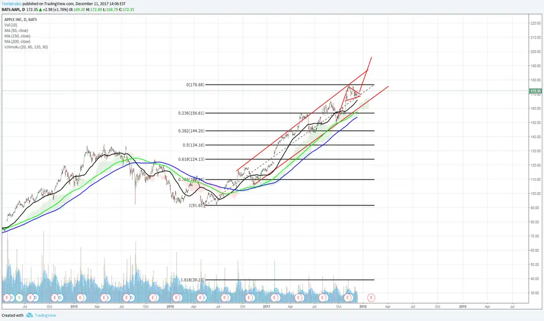This screenshot has height=321, width=544.
Task: Click the green stock split S marker
Action: tap(19, 298)
